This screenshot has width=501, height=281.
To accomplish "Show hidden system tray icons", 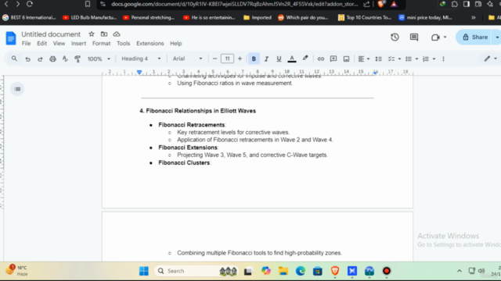I will tap(460, 271).
